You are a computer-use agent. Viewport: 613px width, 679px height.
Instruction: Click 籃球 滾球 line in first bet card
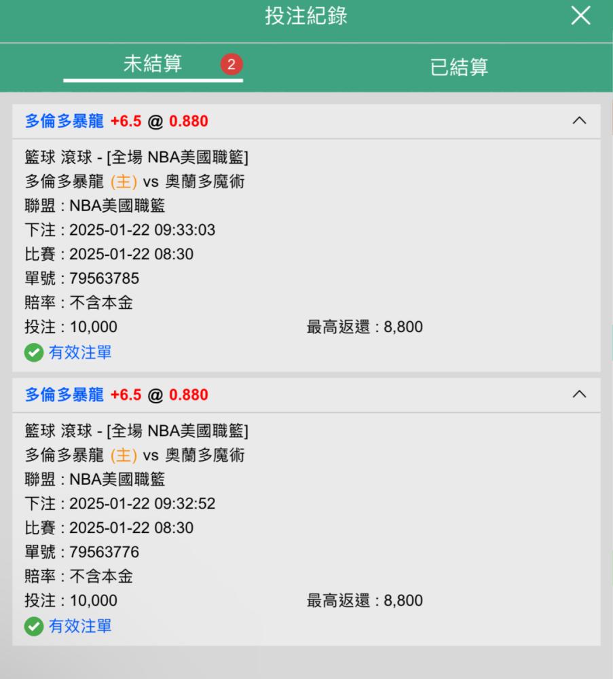pos(137,157)
